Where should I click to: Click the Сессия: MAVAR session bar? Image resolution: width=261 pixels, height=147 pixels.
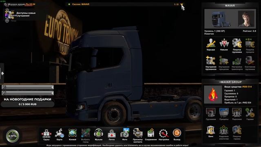[x=81, y=4]
